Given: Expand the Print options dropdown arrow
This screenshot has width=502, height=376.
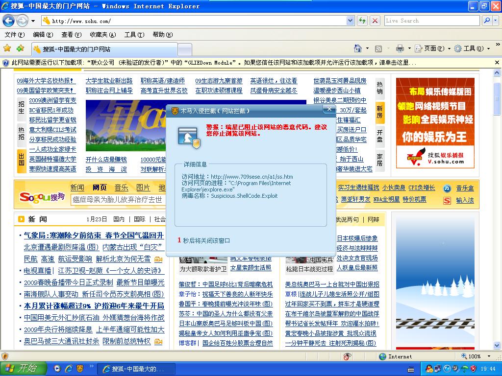Looking at the screenshot, I should tap(409, 48).
